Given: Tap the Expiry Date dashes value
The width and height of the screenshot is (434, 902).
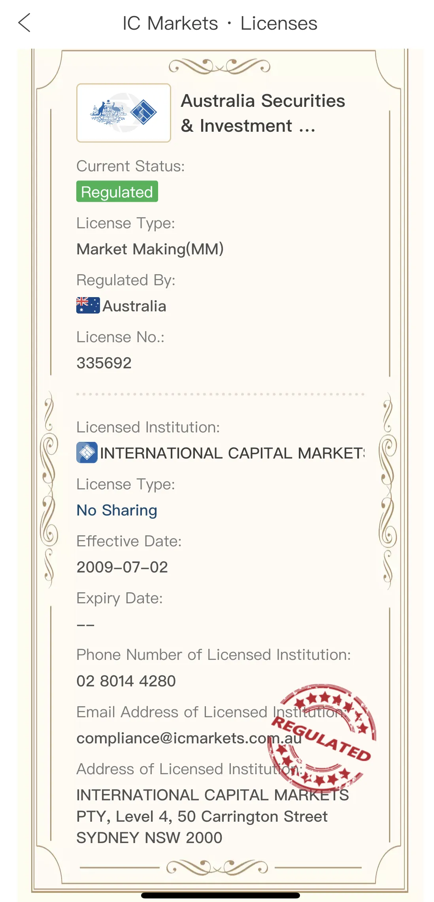Looking at the screenshot, I should 85,625.
